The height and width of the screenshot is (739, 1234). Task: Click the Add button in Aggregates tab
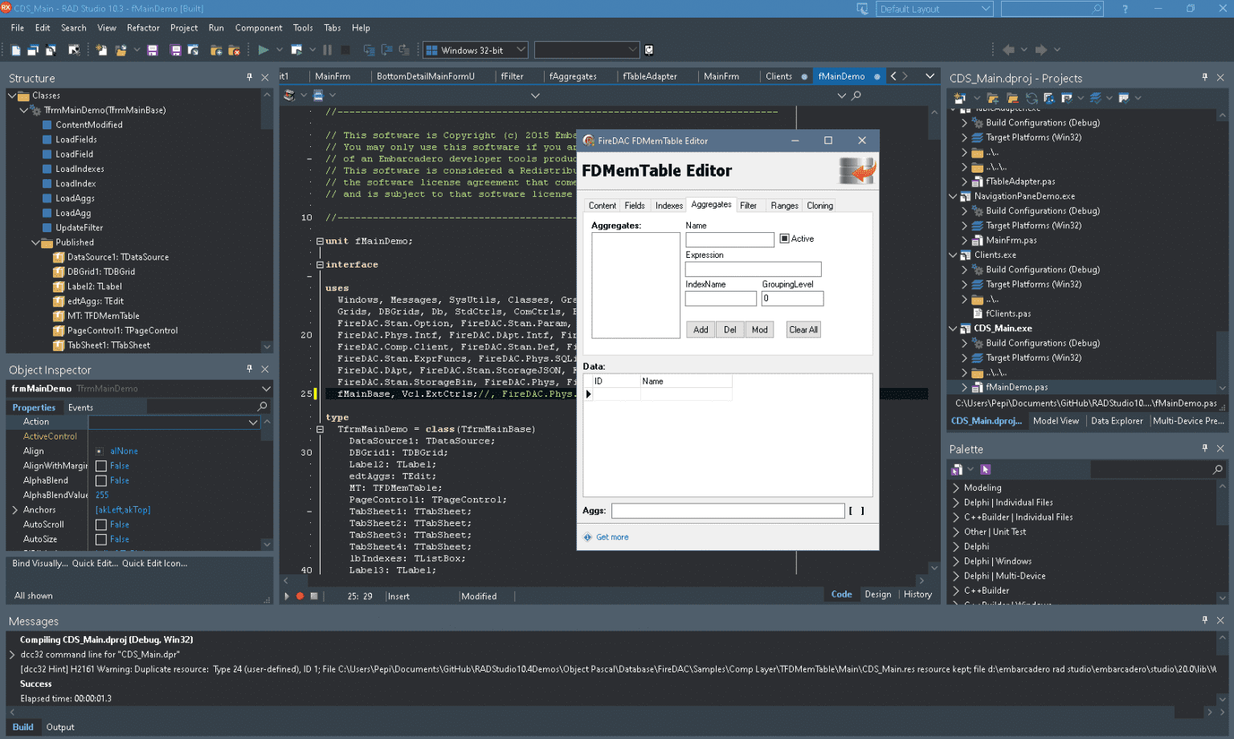pyautogui.click(x=701, y=329)
